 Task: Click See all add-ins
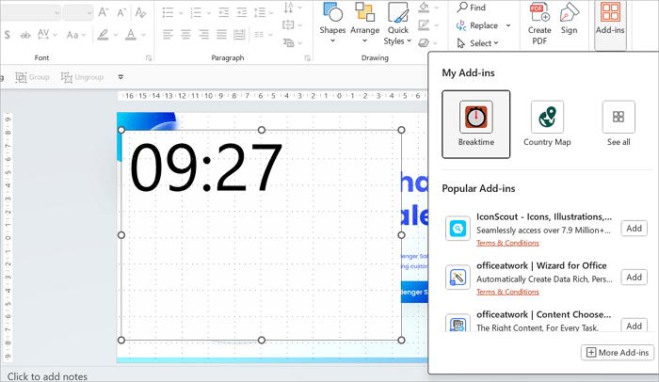(x=619, y=124)
